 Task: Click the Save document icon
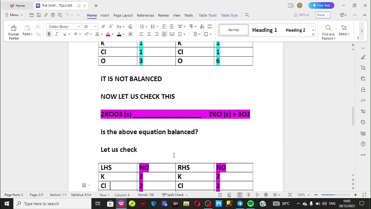tap(39, 15)
